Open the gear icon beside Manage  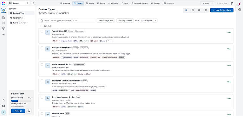[29, 111]
